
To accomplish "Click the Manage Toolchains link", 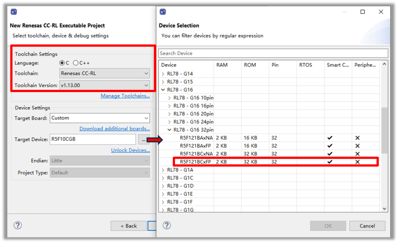I will (125, 96).
